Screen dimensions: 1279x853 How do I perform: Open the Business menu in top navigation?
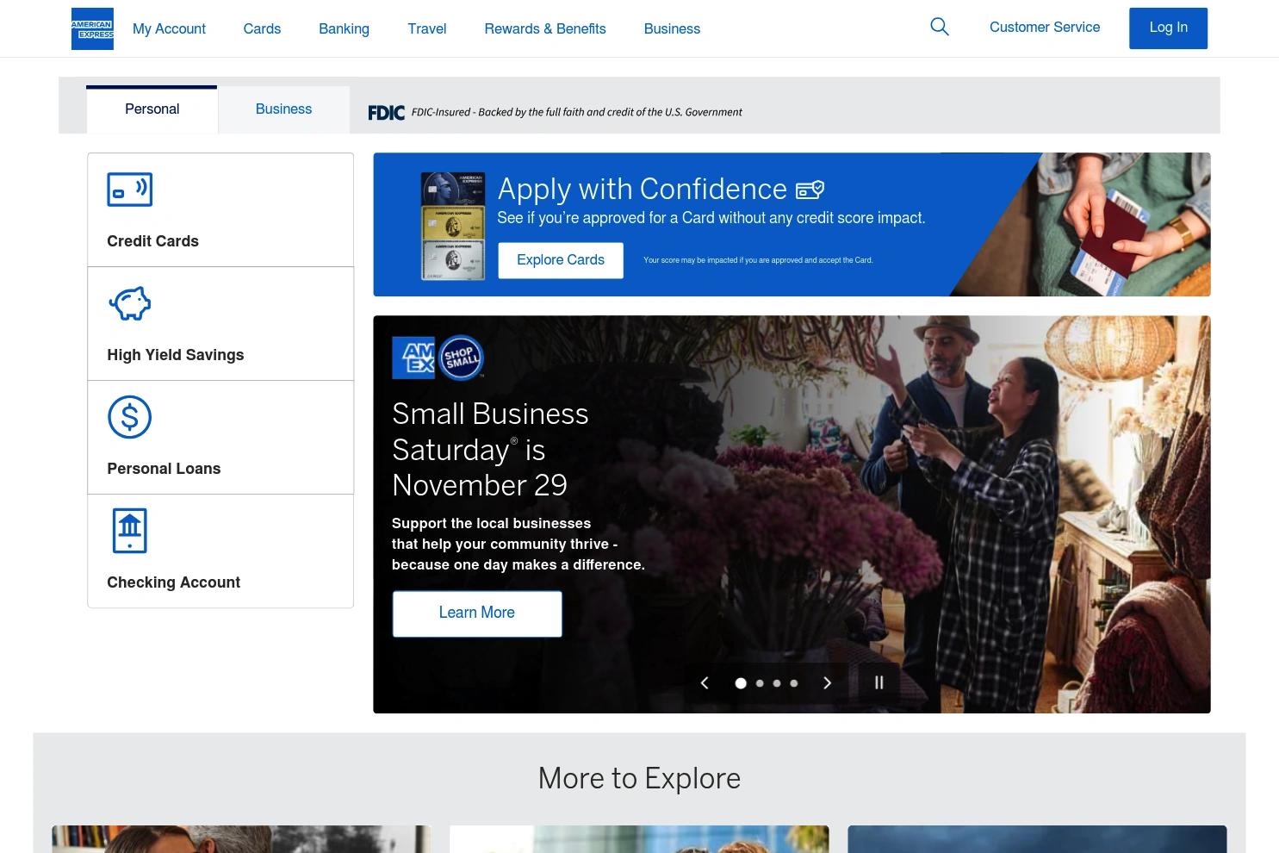click(673, 28)
